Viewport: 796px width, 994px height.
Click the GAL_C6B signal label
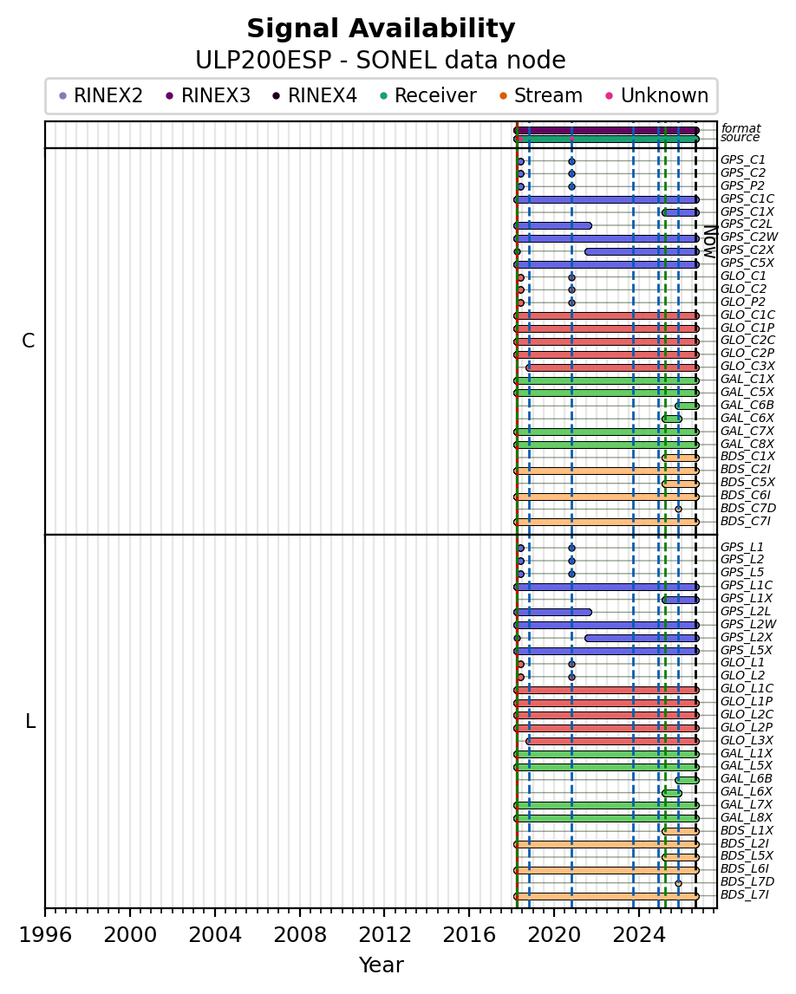click(x=747, y=405)
